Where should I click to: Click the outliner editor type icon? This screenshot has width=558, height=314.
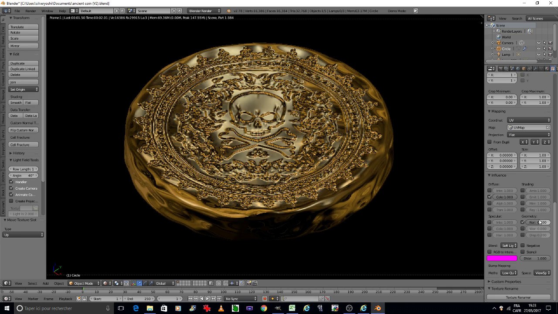[491, 18]
